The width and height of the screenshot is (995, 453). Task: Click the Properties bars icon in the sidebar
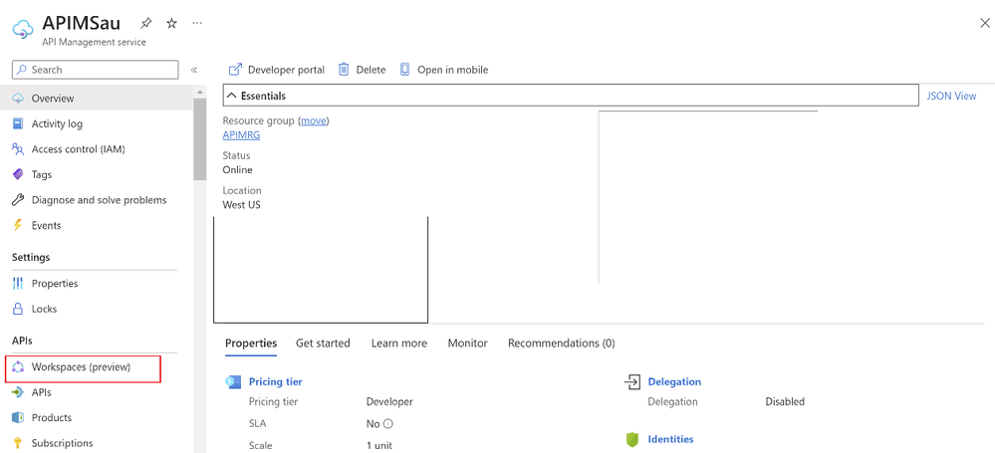coord(18,284)
